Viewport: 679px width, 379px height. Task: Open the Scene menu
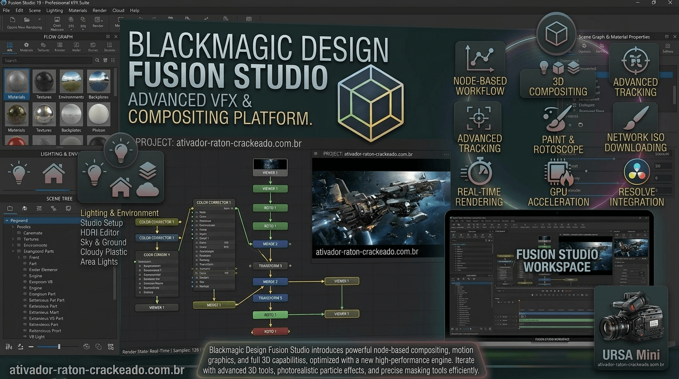tap(35, 10)
